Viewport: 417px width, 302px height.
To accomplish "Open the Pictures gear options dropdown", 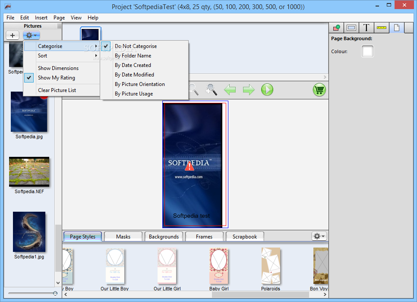I will point(32,35).
